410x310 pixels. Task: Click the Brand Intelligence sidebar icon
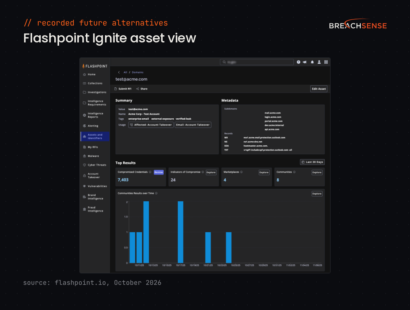point(85,197)
